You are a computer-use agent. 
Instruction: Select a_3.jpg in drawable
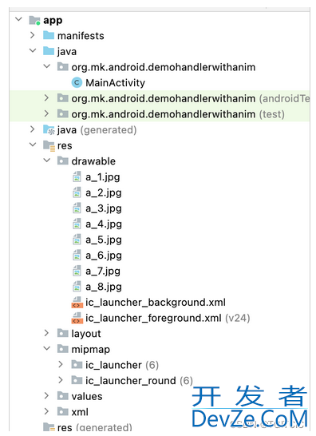tap(104, 208)
